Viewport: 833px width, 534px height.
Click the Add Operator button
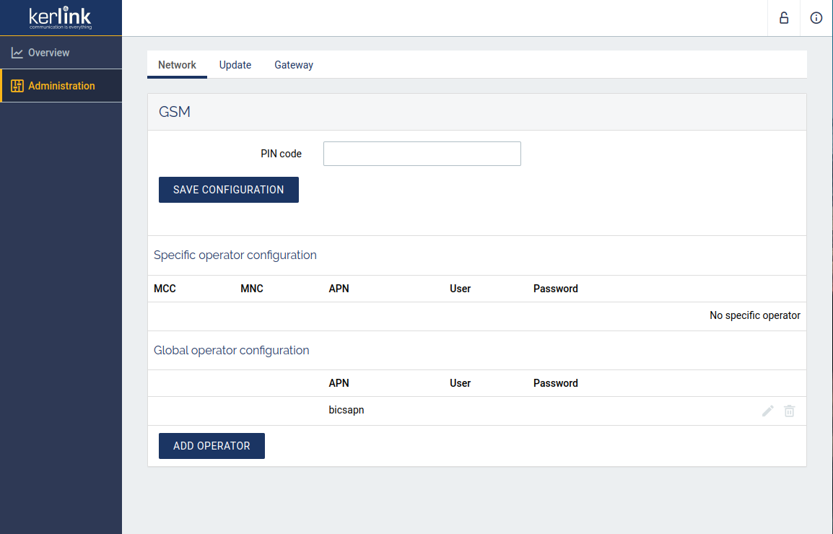click(x=211, y=446)
